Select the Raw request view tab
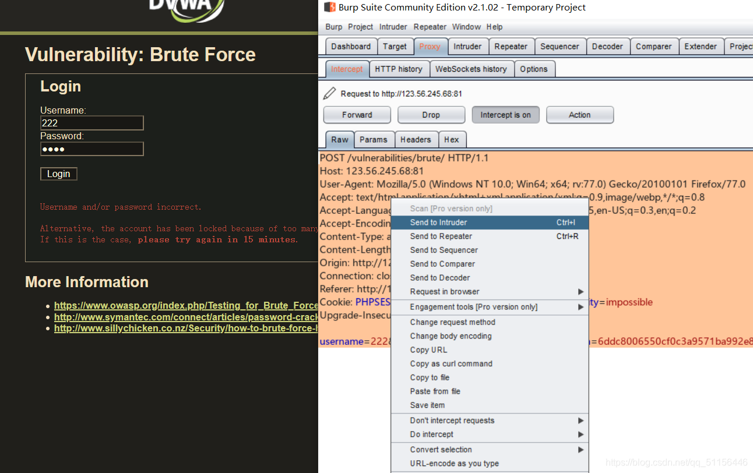 (x=340, y=140)
